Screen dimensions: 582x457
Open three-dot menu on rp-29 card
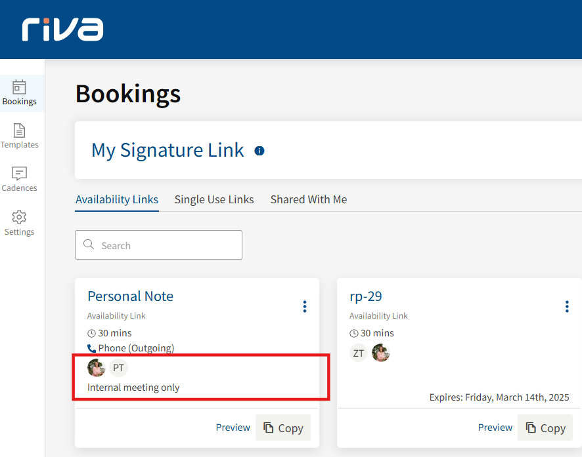click(x=566, y=306)
